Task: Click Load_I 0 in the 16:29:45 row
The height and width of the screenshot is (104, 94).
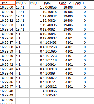Action: pos(79,78)
